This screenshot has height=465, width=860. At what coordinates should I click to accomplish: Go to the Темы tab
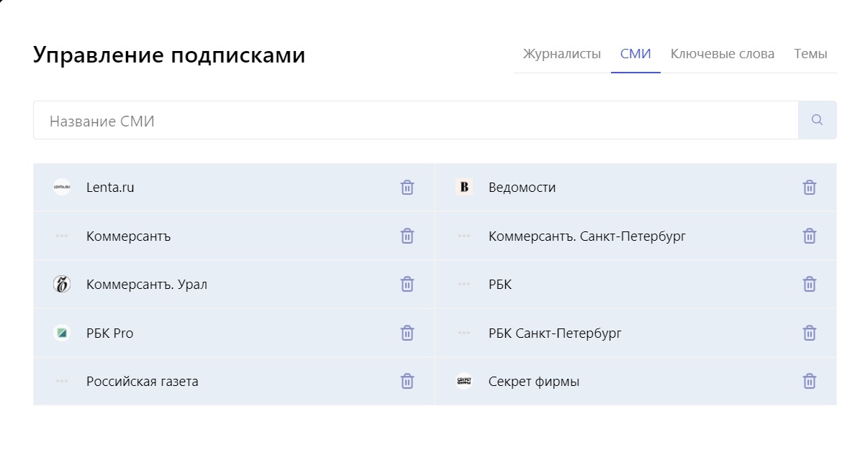pos(810,54)
